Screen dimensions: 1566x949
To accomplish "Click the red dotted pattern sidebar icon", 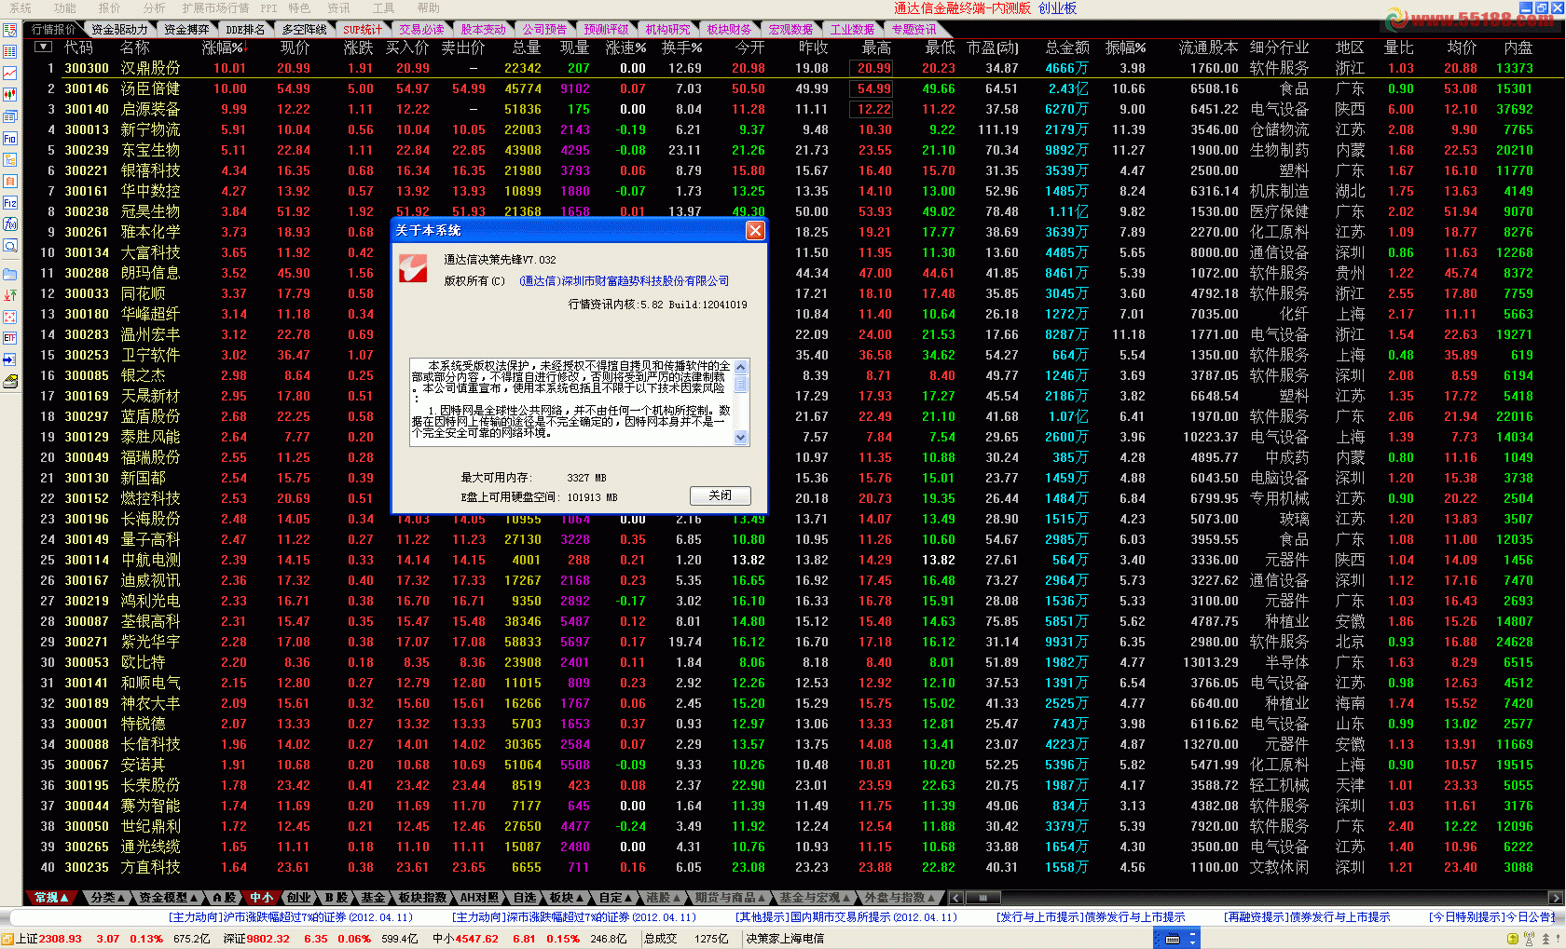I will [x=10, y=317].
